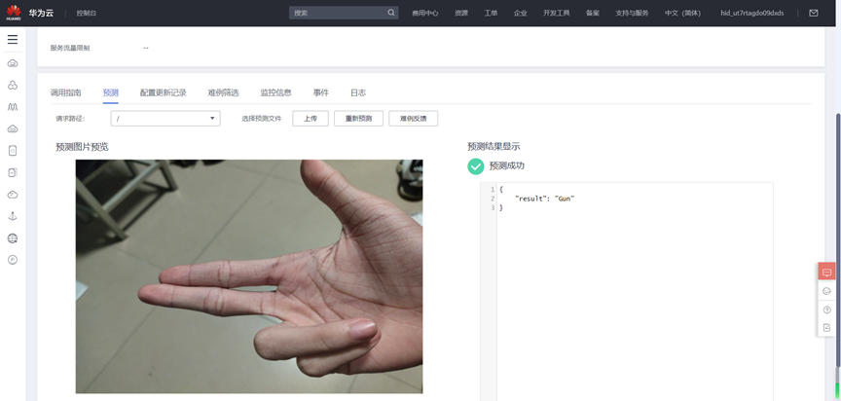Click the 上传 upload button
Screen dimensions: 841x401
pos(310,119)
